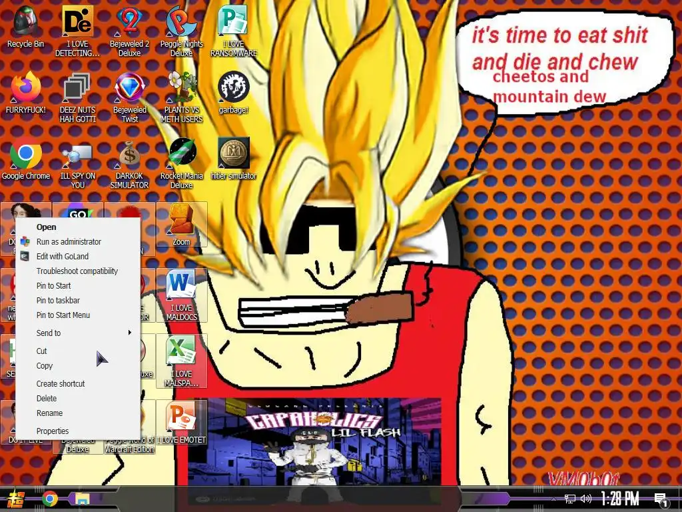The image size is (682, 512).
Task: Select the Firefox desktop shortcut
Action: tap(26, 93)
